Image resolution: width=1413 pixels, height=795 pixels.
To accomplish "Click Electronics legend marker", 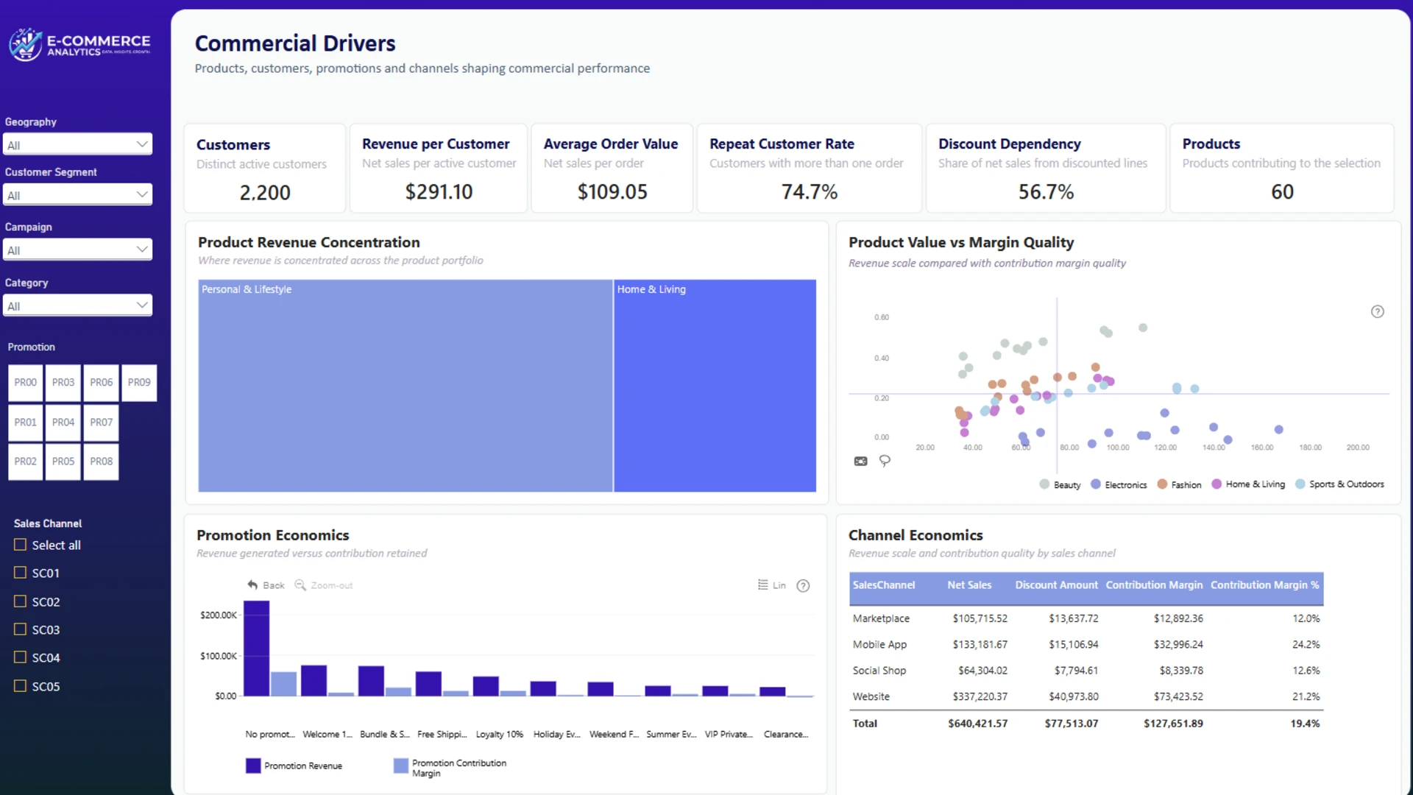I will pos(1096,484).
